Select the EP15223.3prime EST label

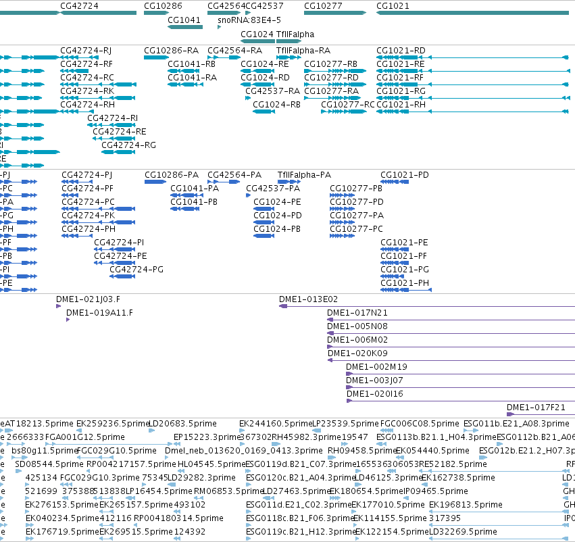pyautogui.click(x=207, y=437)
